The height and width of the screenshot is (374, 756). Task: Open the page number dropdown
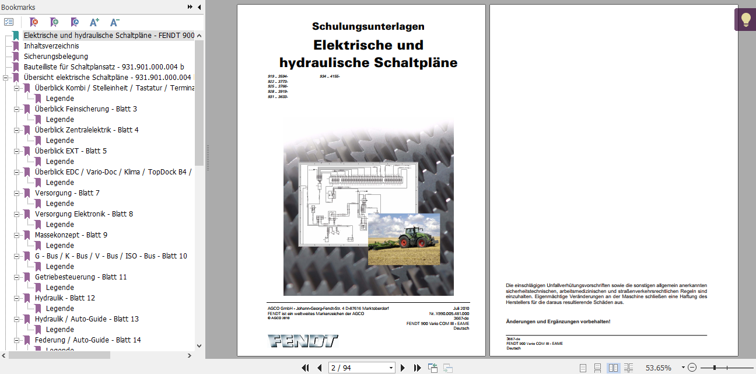tap(391, 368)
